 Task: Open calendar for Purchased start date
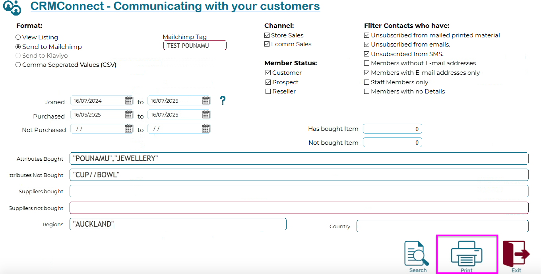(x=129, y=115)
